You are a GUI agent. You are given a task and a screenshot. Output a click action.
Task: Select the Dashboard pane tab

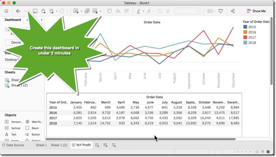coord(13,20)
